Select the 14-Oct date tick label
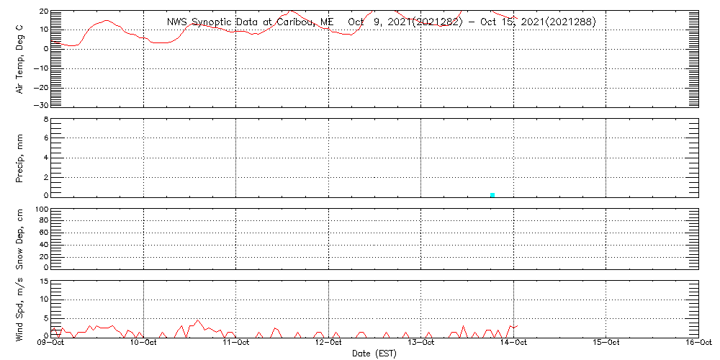This screenshot has width=720, height=360. [514, 343]
